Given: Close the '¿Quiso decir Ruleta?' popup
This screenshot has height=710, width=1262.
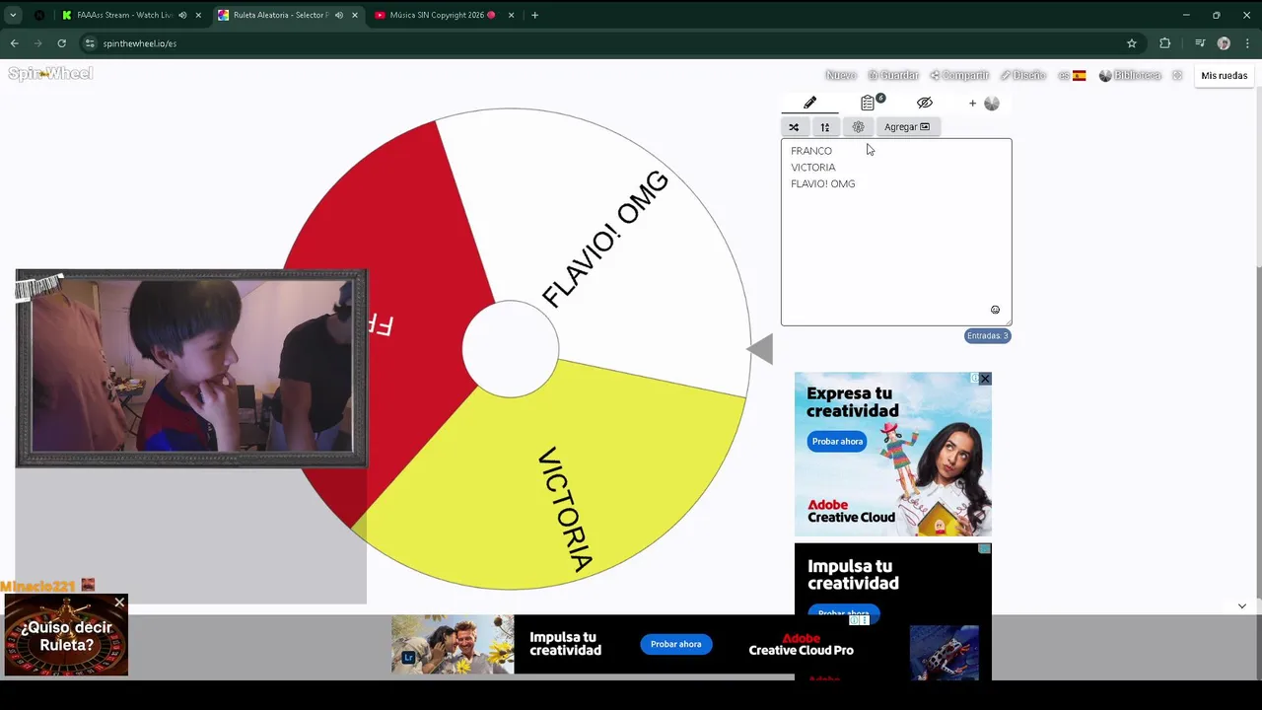Looking at the screenshot, I should (x=119, y=603).
